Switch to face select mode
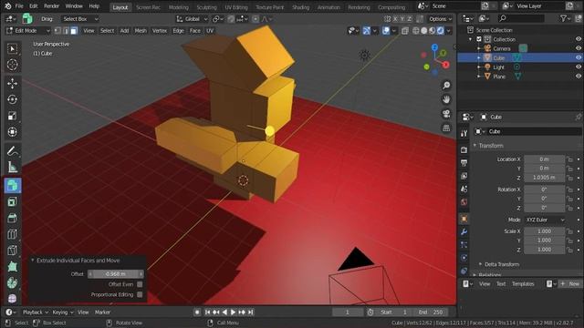 pos(74,31)
